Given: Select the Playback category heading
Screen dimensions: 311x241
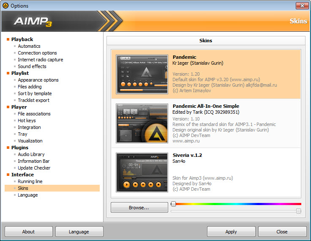Looking at the screenshot, I should (22, 39).
